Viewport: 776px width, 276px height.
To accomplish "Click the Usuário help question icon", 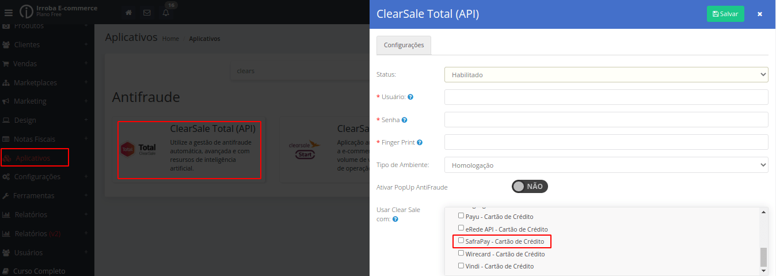I will click(x=410, y=97).
